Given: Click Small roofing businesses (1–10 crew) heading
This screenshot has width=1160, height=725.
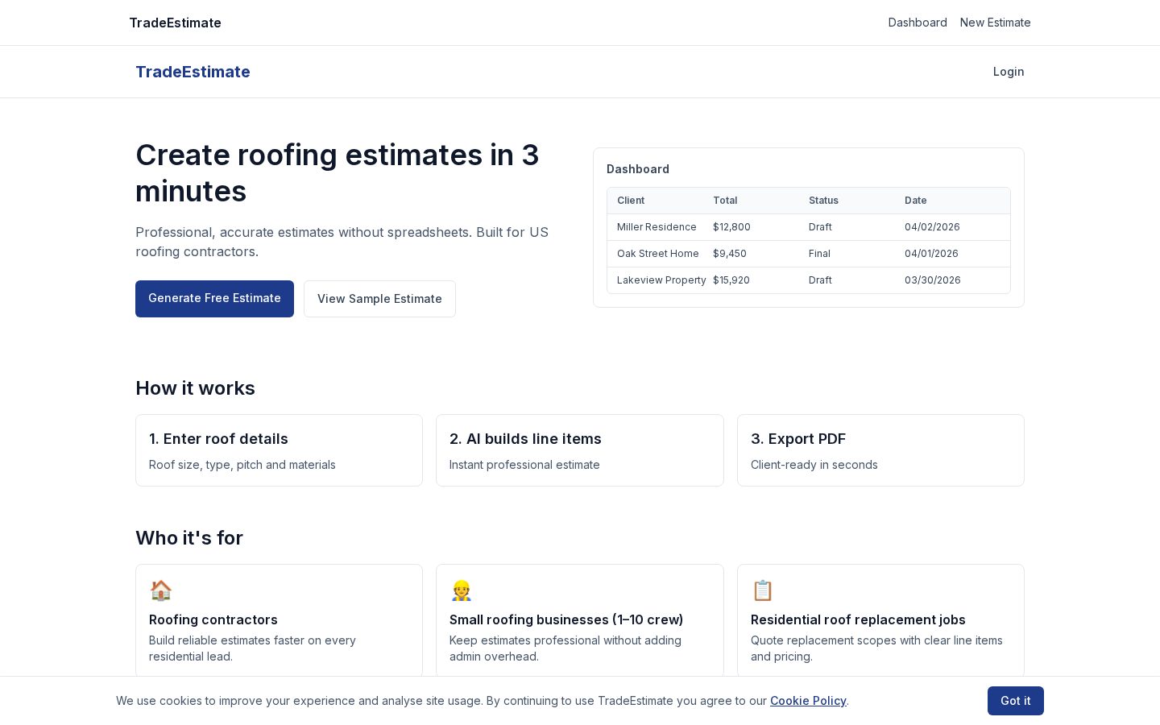Looking at the screenshot, I should coord(566,619).
